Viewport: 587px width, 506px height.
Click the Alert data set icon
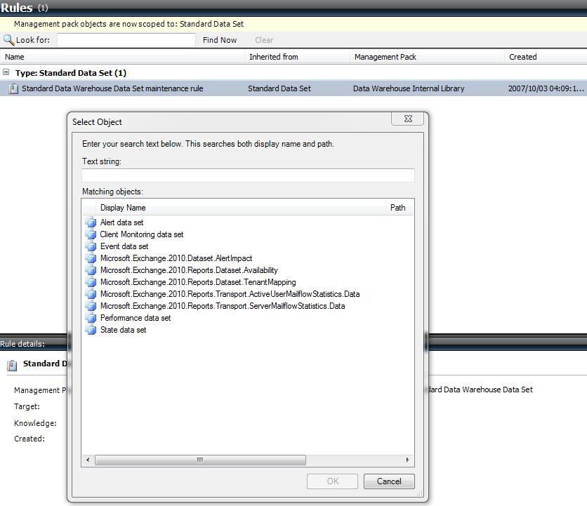[91, 222]
